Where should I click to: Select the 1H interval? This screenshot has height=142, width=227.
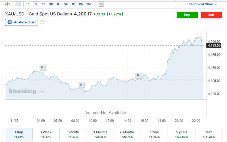(x=59, y=4)
